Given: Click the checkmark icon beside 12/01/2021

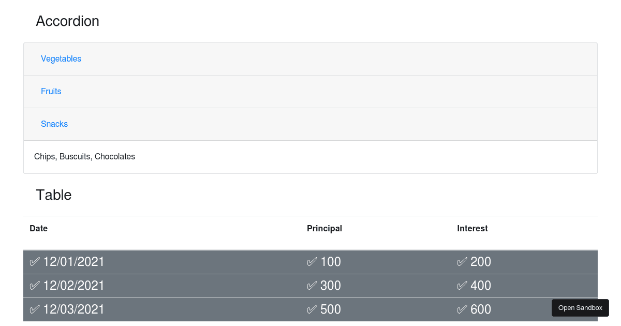Looking at the screenshot, I should (35, 262).
